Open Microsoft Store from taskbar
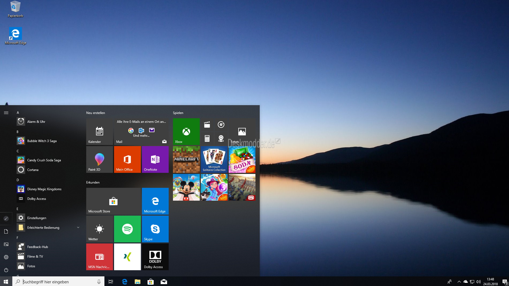 pyautogui.click(x=150, y=281)
